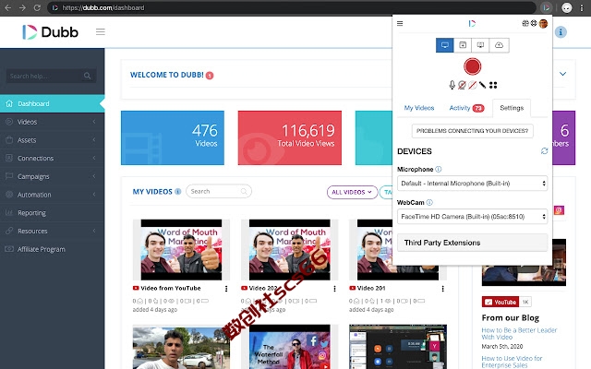Open the four-dots grid icon in extension
This screenshot has height=369, width=591.
click(493, 85)
